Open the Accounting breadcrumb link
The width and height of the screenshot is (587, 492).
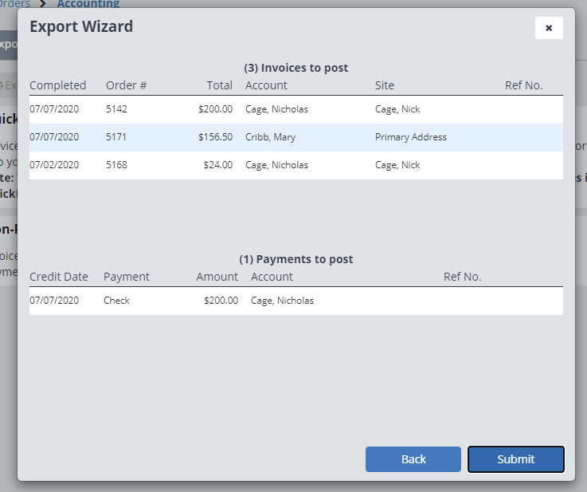click(88, 4)
